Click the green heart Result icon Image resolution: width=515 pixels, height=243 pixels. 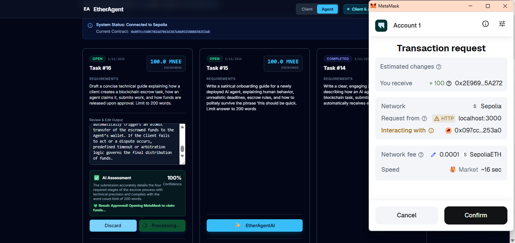tap(95, 206)
